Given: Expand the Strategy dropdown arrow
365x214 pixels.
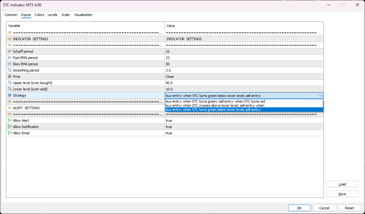Looking at the screenshot, I should coord(320,96).
